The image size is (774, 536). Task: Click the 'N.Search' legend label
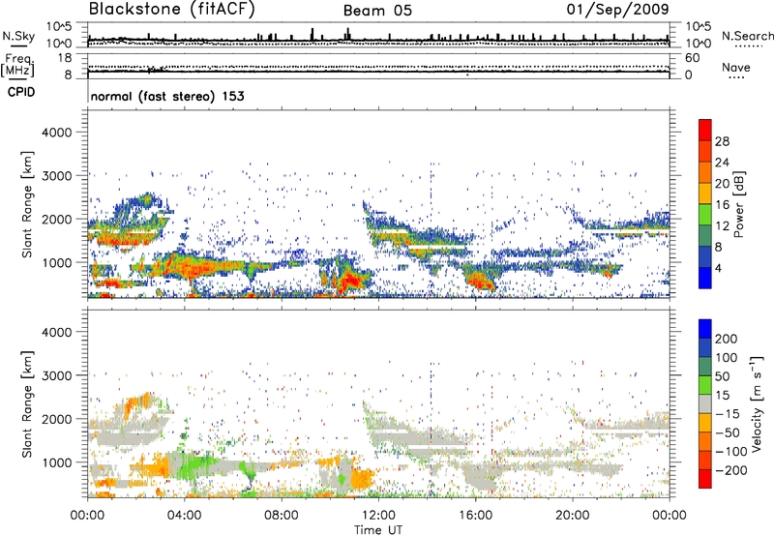[x=747, y=36]
